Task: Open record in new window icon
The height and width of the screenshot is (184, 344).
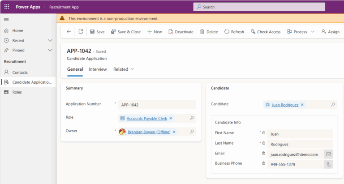Action: point(81,32)
